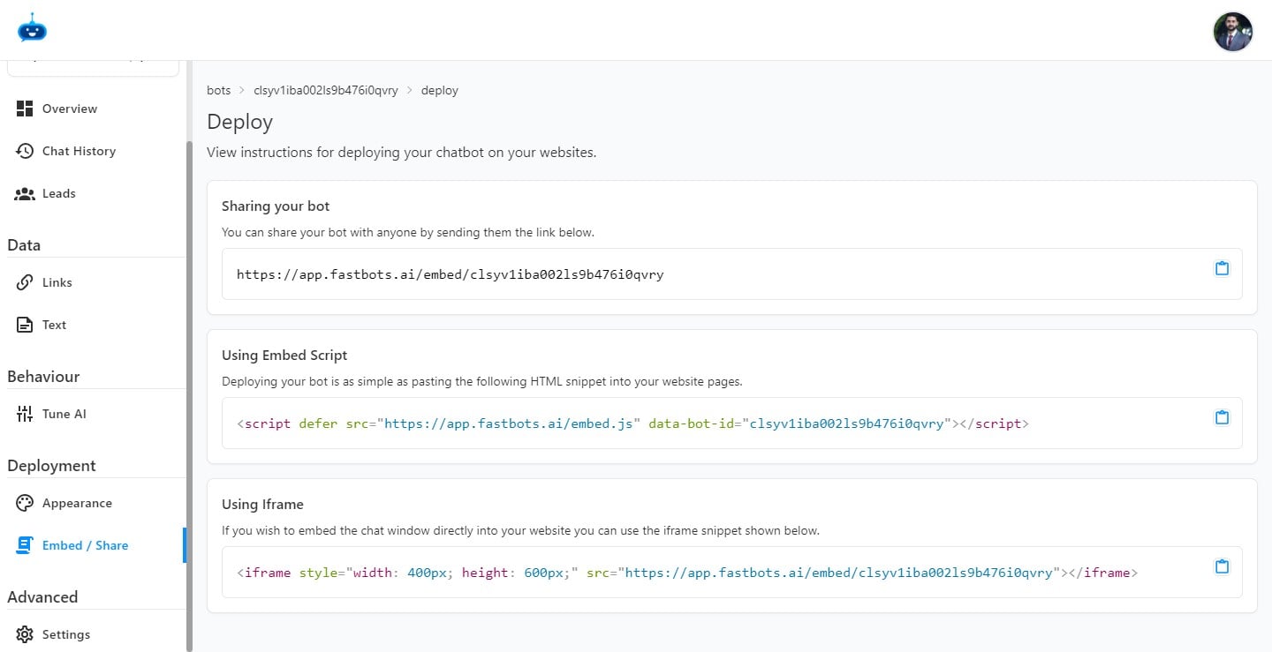Select the Tune AI sliders icon
Viewport: 1272px width, 652px height.
pos(26,413)
